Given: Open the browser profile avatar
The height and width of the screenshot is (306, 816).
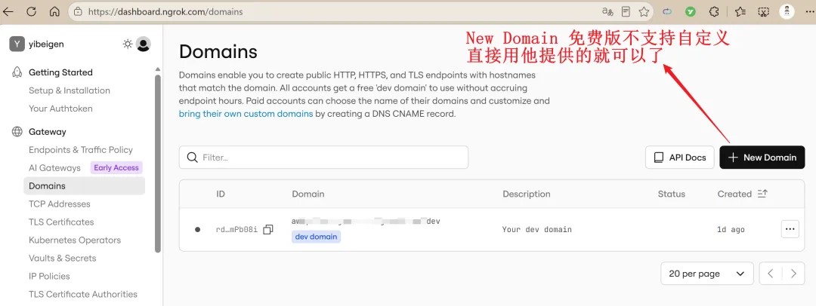Looking at the screenshot, I should [x=787, y=11].
